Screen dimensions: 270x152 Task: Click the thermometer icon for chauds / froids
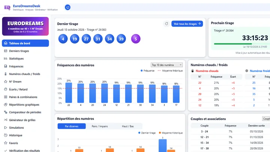tap(6, 74)
